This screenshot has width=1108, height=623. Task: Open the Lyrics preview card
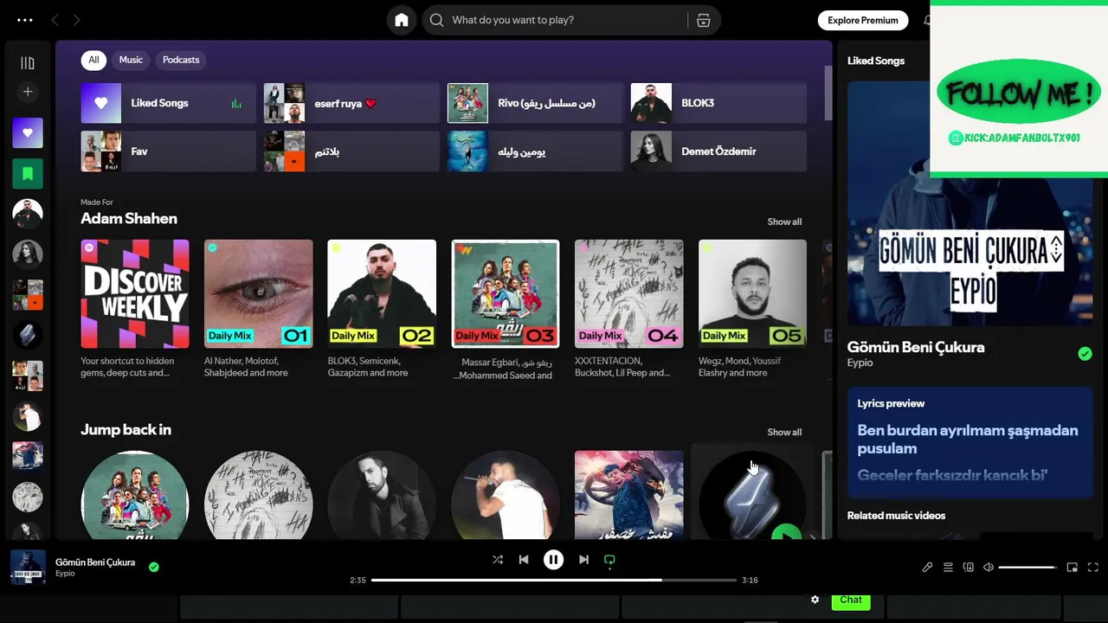969,443
